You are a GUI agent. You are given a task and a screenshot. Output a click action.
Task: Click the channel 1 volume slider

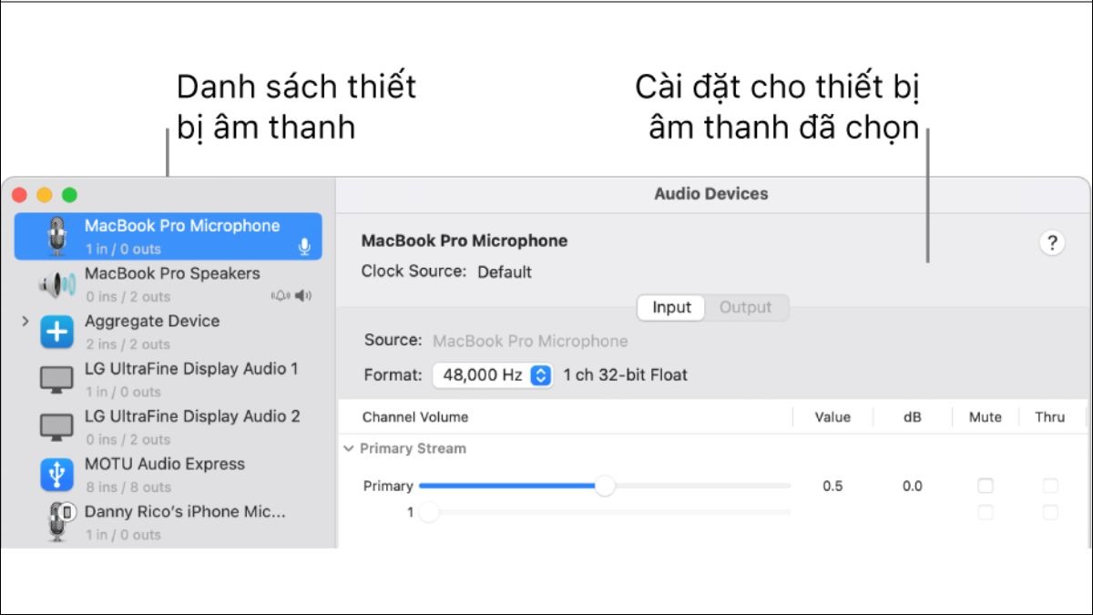point(605,512)
